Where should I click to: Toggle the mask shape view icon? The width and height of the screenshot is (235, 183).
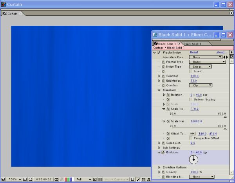[31, 179]
